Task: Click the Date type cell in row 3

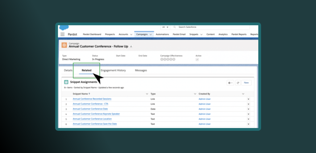Action: point(153,109)
